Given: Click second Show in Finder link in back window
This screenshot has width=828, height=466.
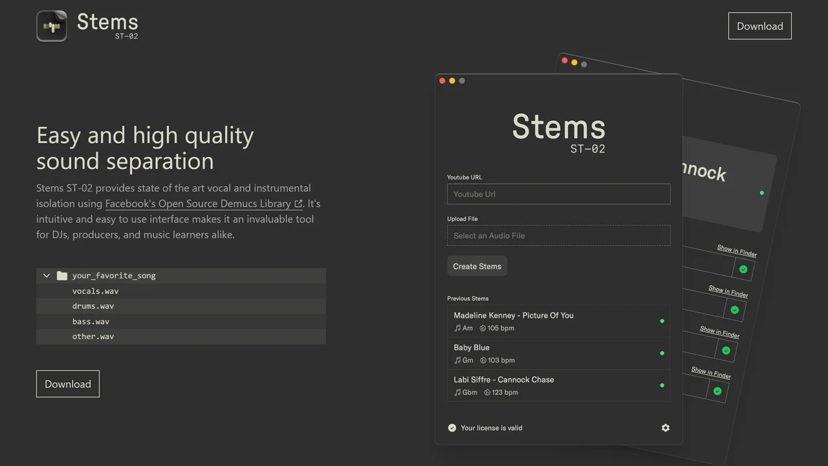Looking at the screenshot, I should 728,291.
